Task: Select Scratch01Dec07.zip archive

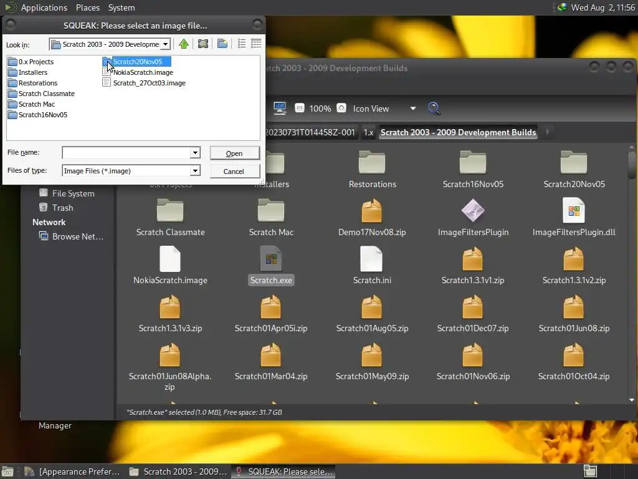Action: pos(473,313)
